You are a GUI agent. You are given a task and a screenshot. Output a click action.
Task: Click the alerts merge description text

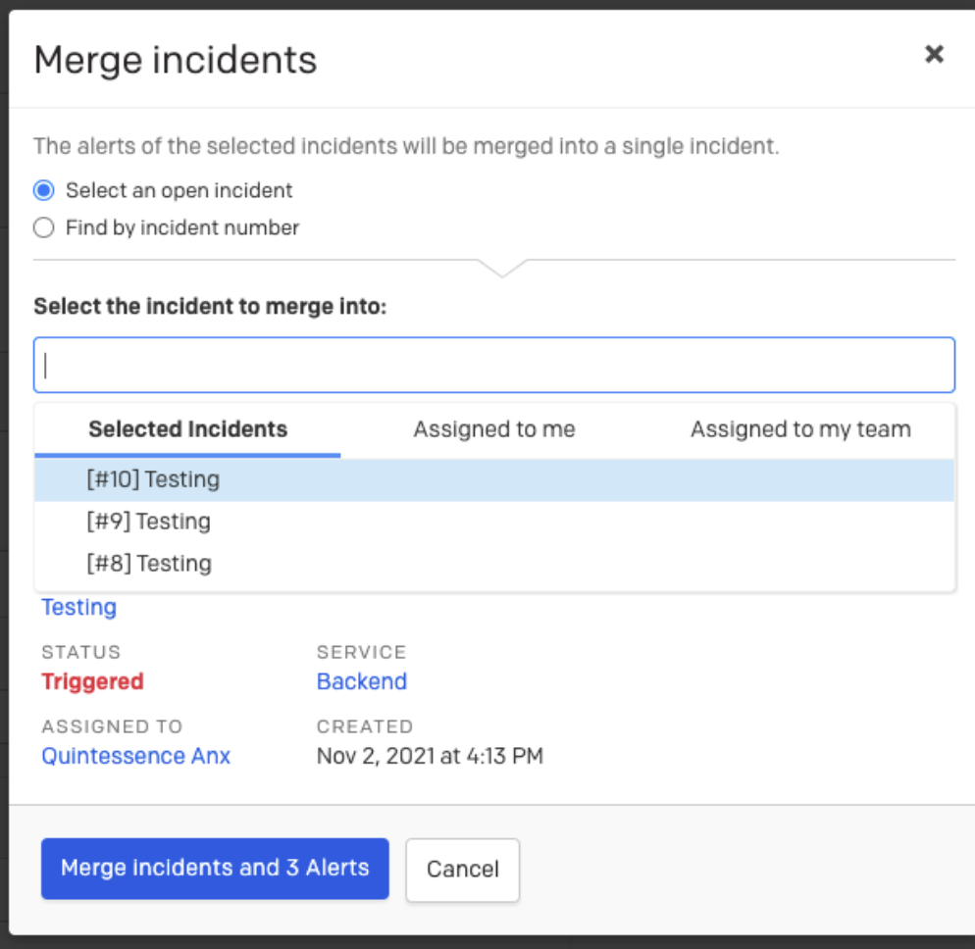click(x=406, y=147)
